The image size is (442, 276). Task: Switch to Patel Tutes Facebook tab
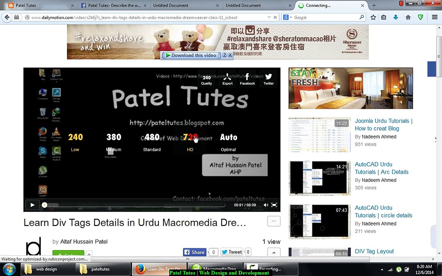(114, 5)
